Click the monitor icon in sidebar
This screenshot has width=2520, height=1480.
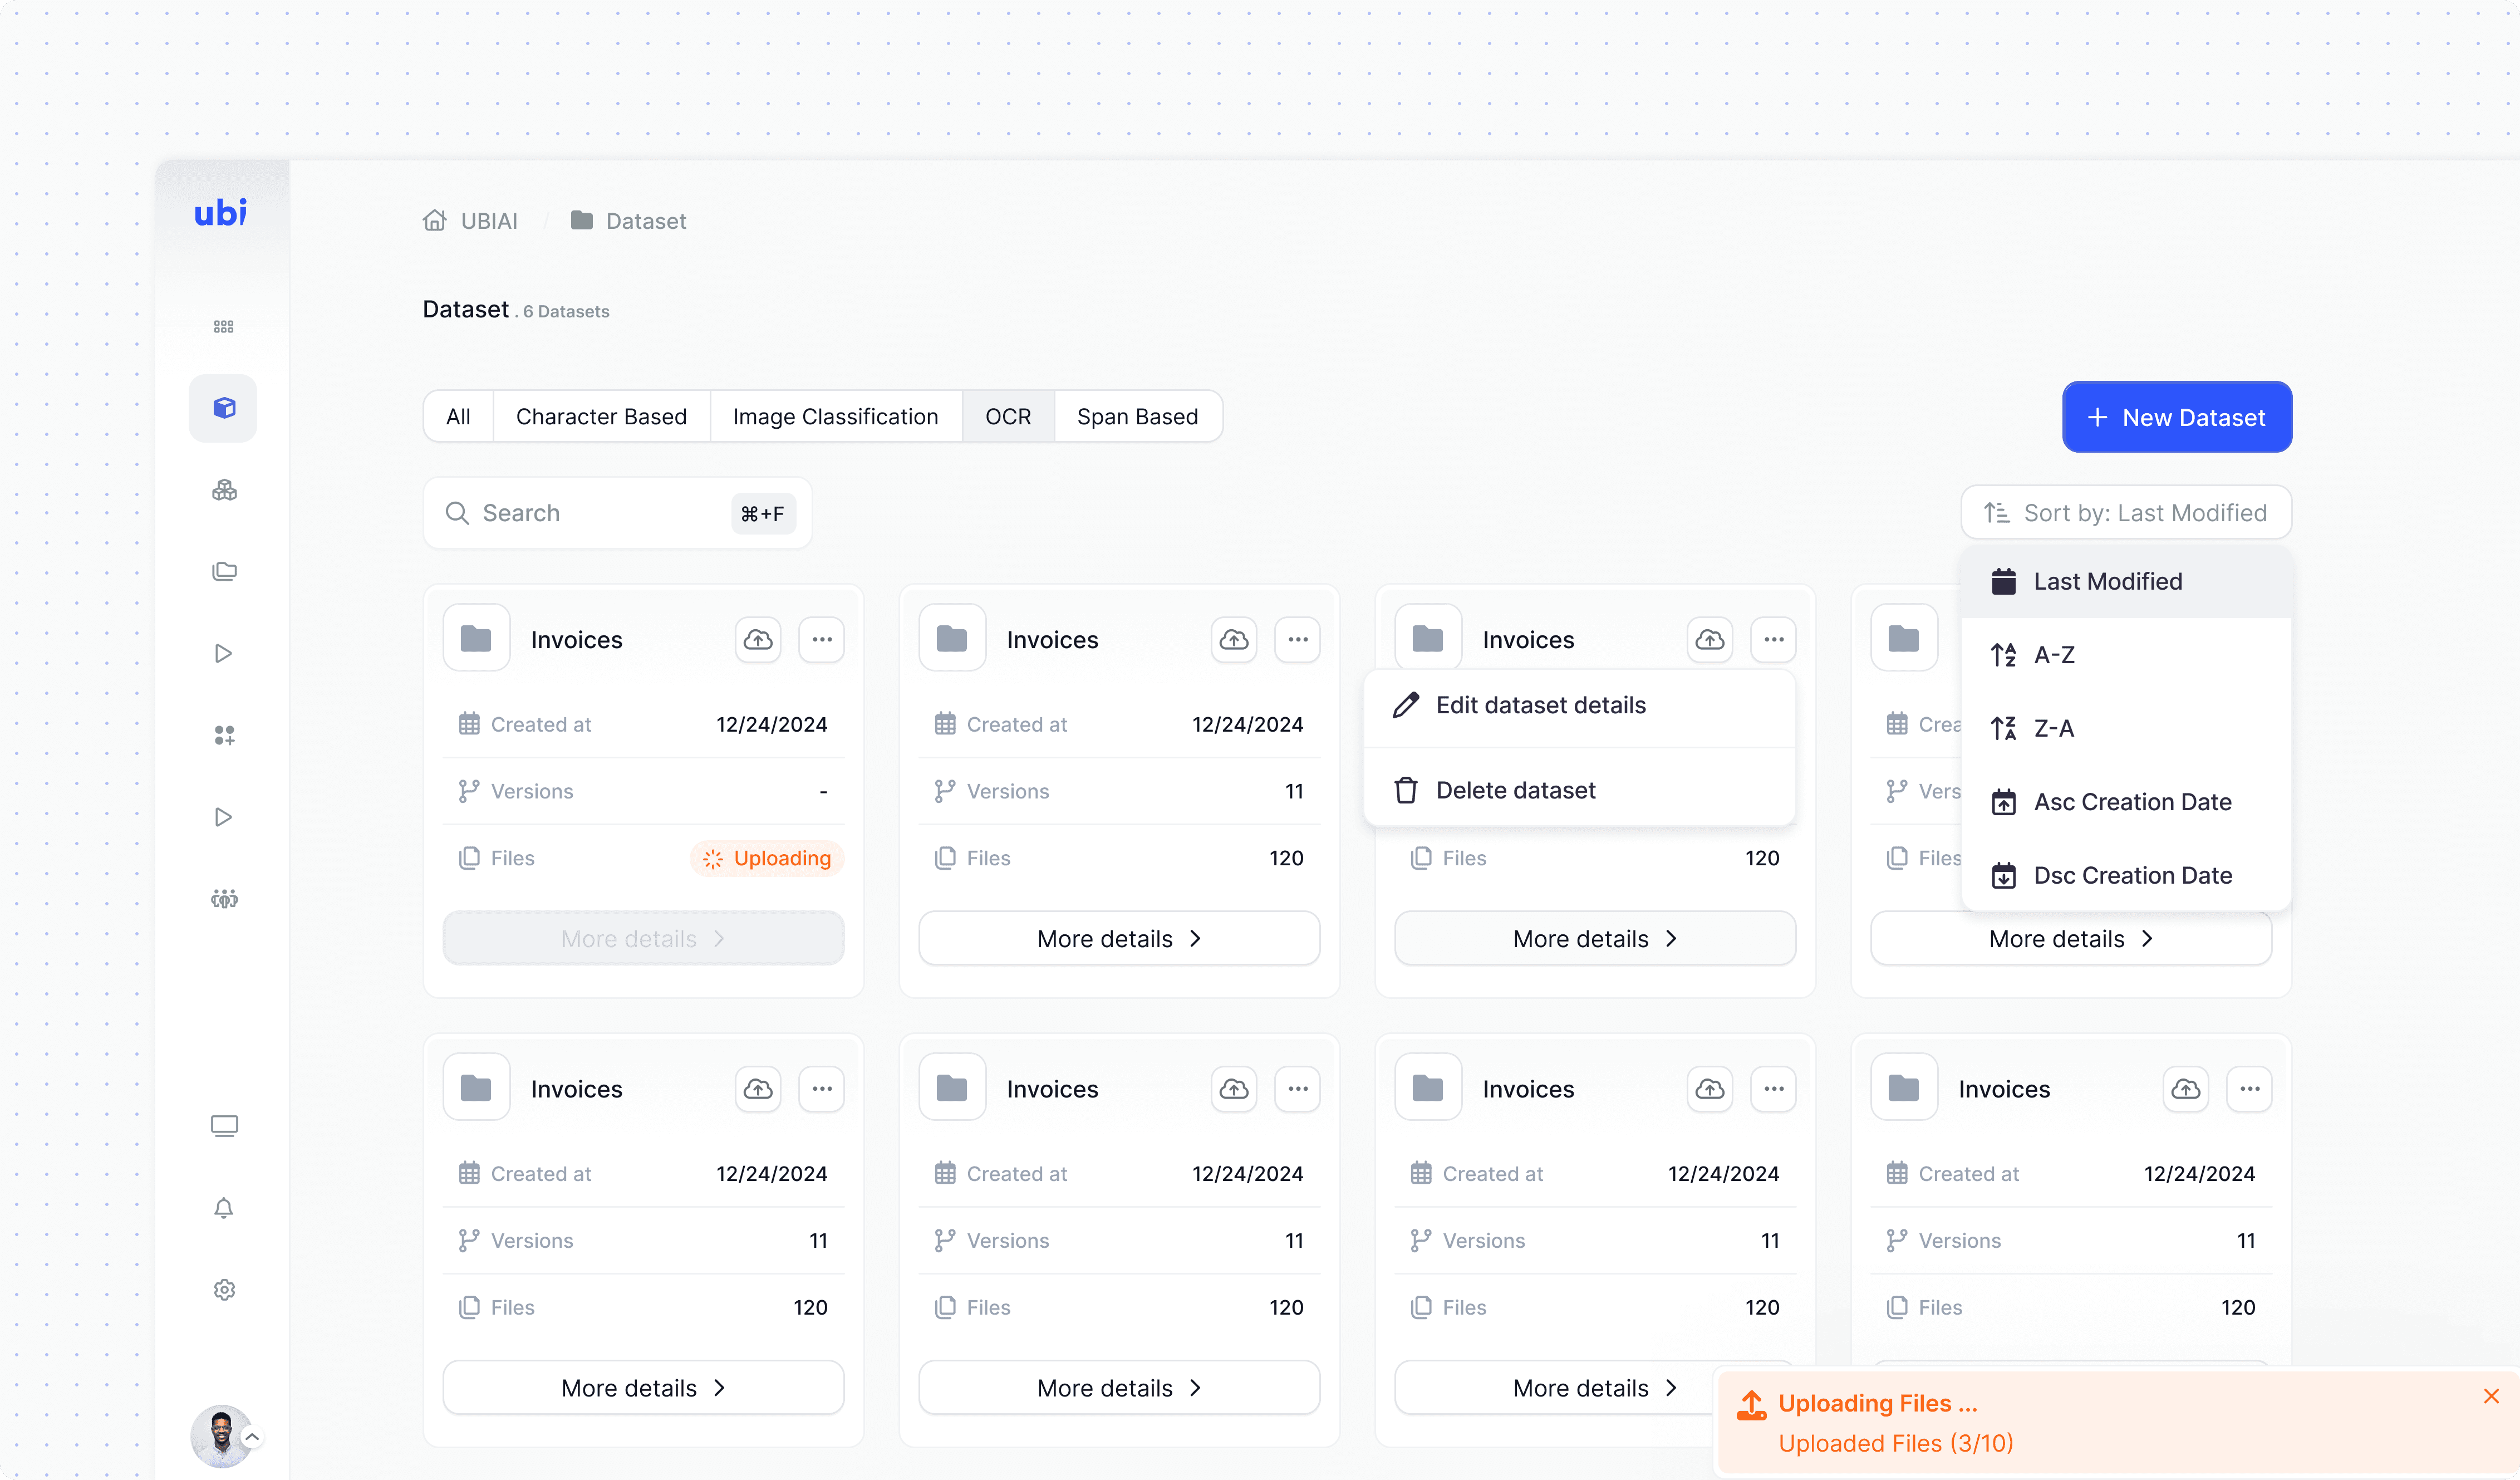223,1126
